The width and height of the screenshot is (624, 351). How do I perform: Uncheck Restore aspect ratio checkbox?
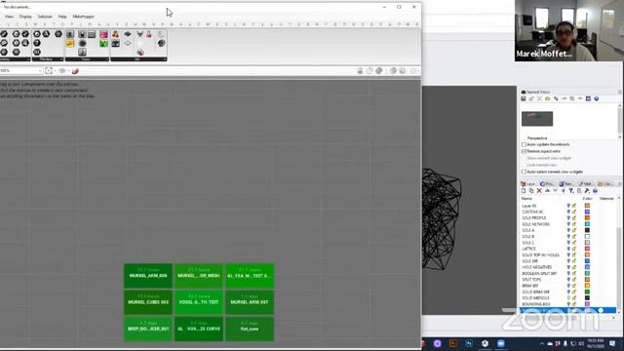tap(524, 151)
